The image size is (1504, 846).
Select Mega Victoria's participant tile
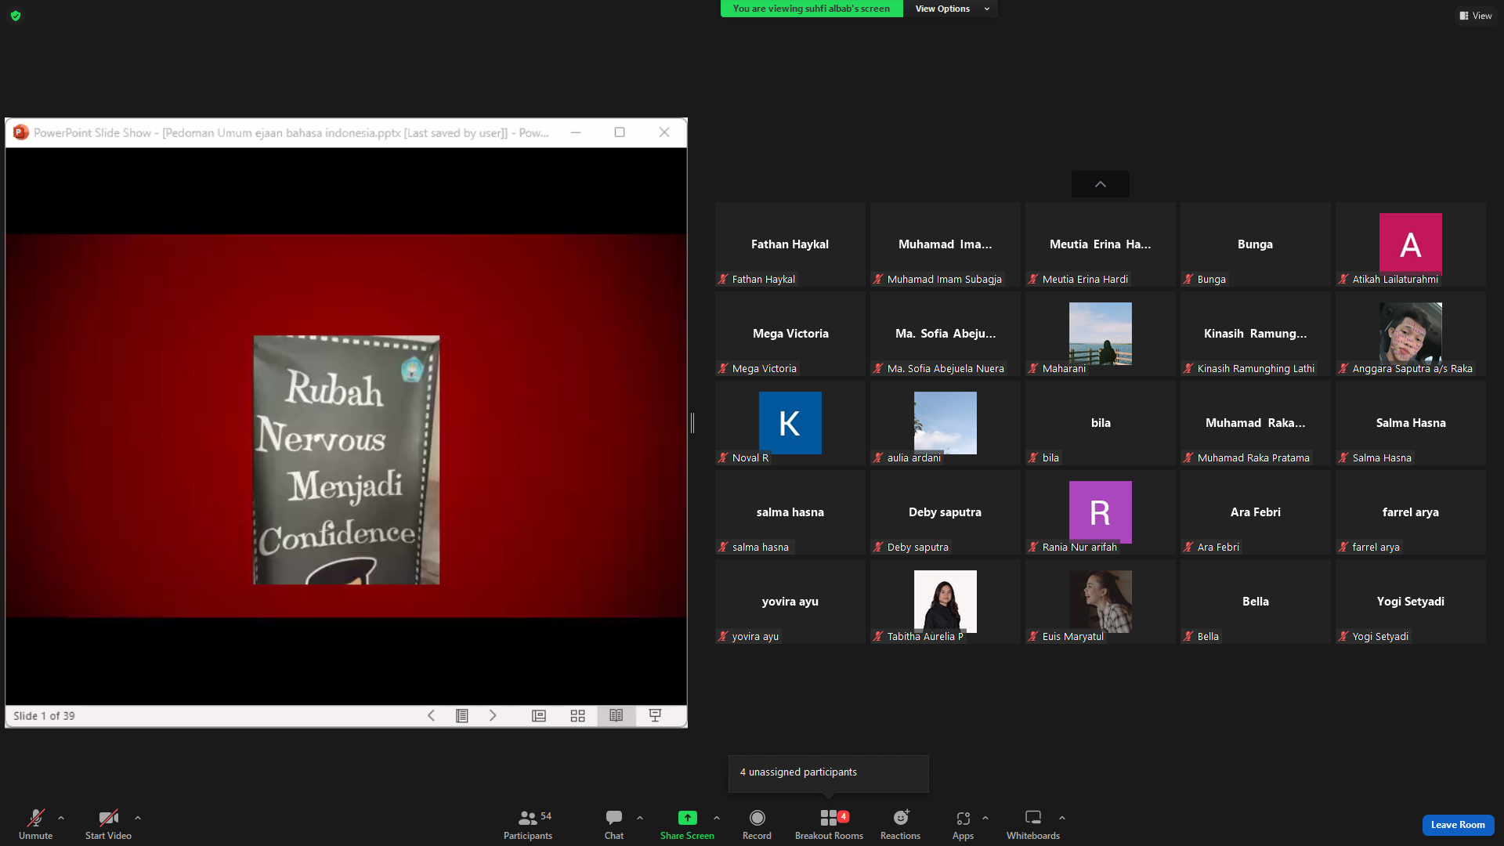coord(790,334)
